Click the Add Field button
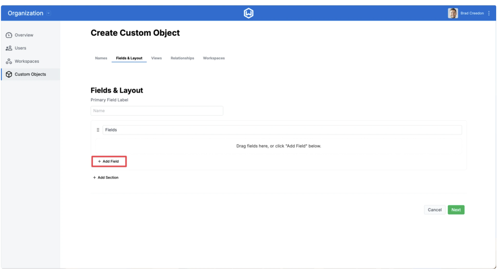Image resolution: width=498 pixels, height=270 pixels. click(x=109, y=161)
